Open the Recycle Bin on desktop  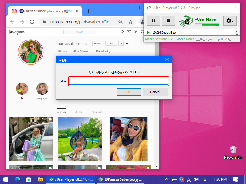tap(233, 153)
